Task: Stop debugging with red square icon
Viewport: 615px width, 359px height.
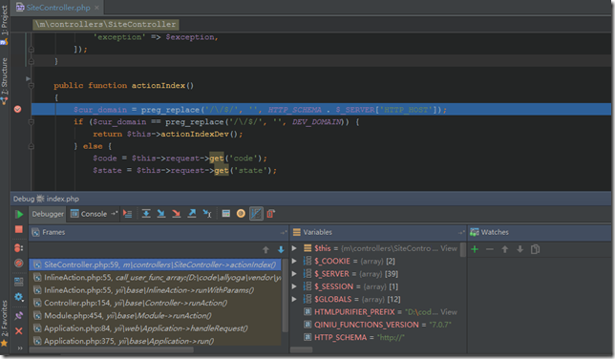Action: click(19, 229)
